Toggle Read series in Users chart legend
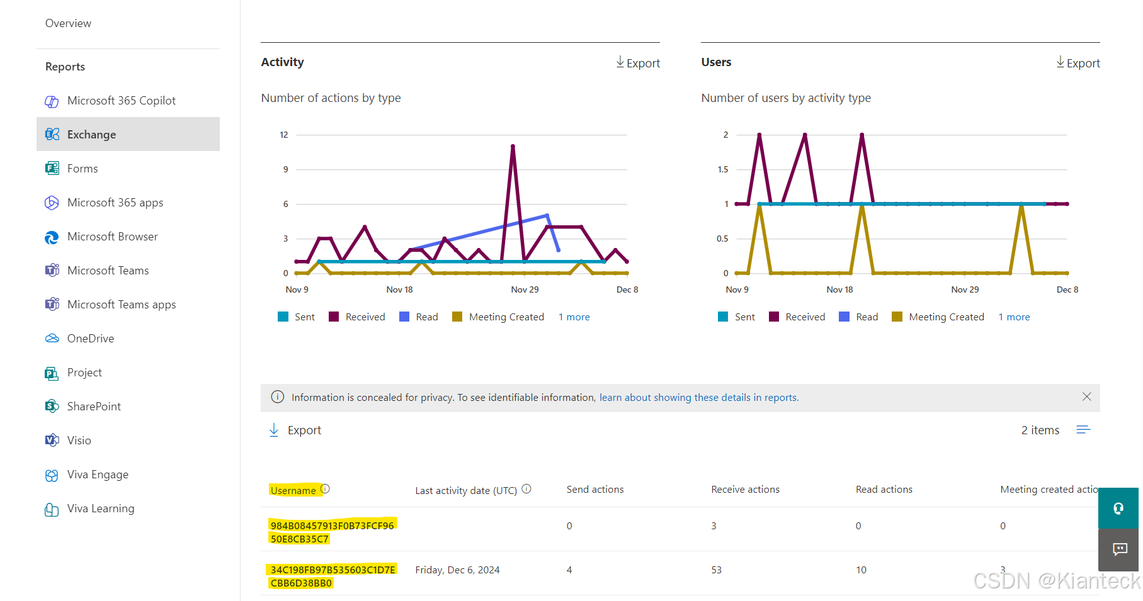This screenshot has width=1143, height=601. (859, 317)
